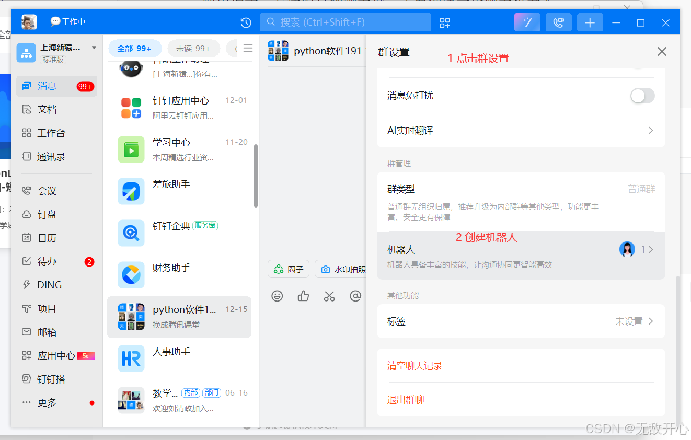The height and width of the screenshot is (440, 691).
Task: Open the 财务助手 conversation
Action: (179, 275)
